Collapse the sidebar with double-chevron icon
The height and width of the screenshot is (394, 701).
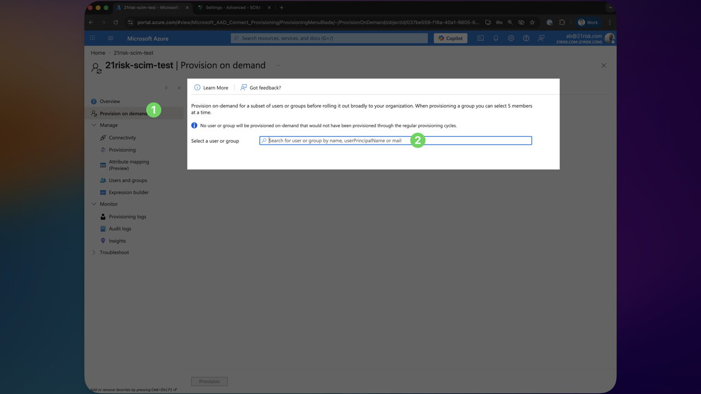click(x=179, y=88)
